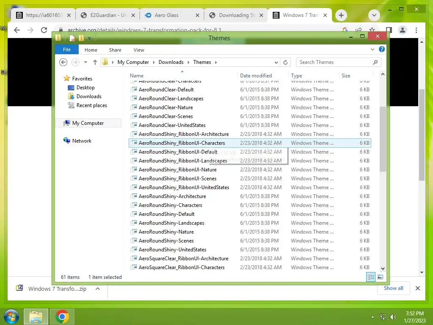Open the Home ribbon tab
The image size is (433, 325).
(91, 50)
